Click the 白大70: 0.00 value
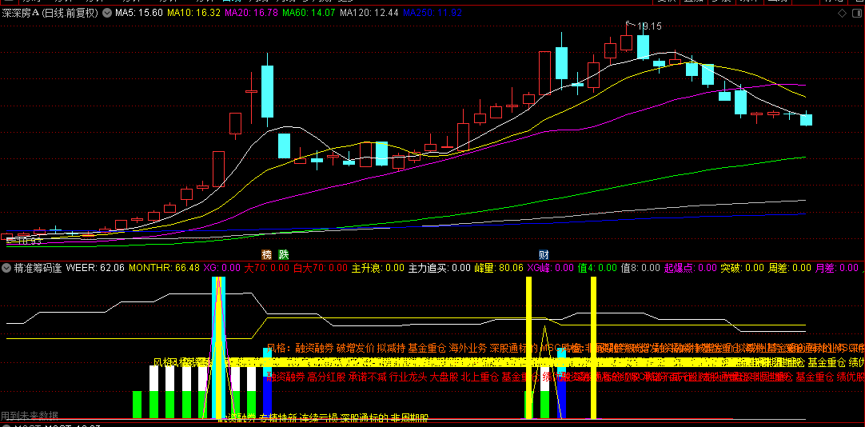The width and height of the screenshot is (865, 427). tap(321, 268)
